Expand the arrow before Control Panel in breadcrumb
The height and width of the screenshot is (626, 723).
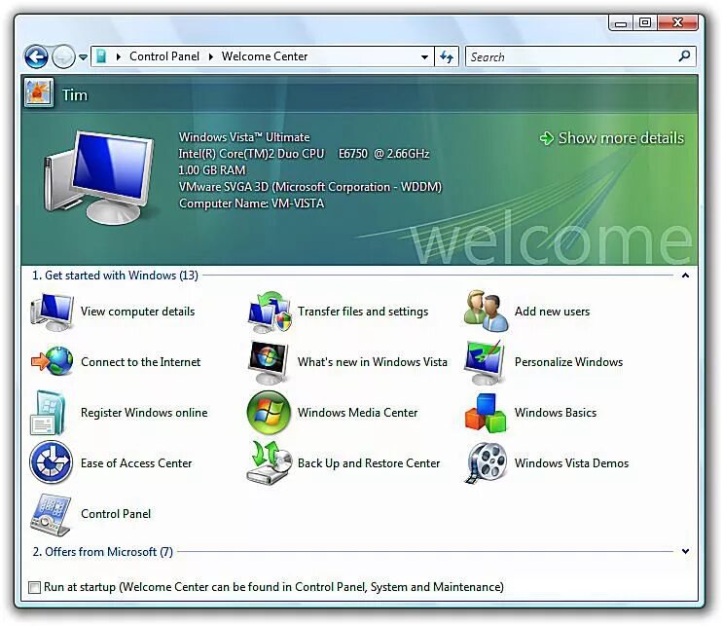click(119, 56)
